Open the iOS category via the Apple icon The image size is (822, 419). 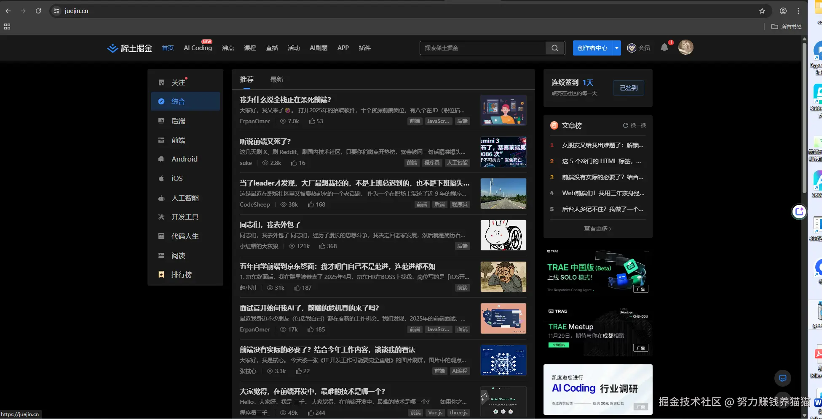[x=161, y=178]
